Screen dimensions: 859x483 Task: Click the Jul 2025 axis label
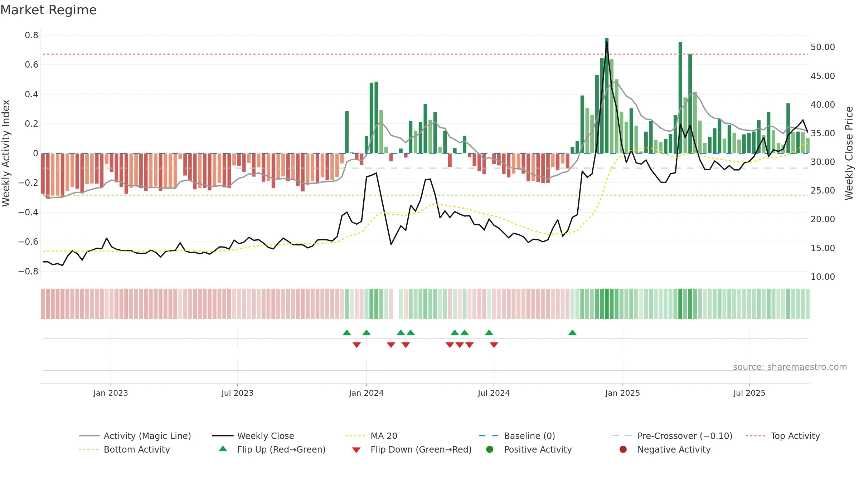(749, 393)
